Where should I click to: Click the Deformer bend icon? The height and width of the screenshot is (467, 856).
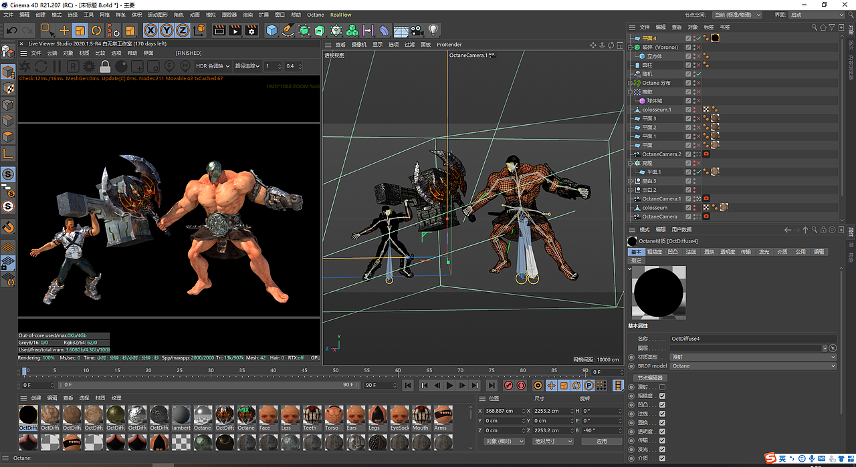(384, 30)
